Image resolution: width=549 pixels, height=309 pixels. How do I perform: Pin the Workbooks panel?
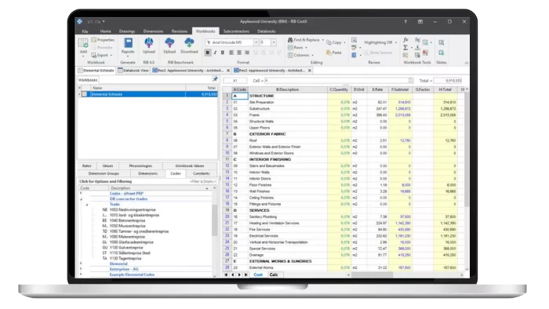[x=215, y=79]
